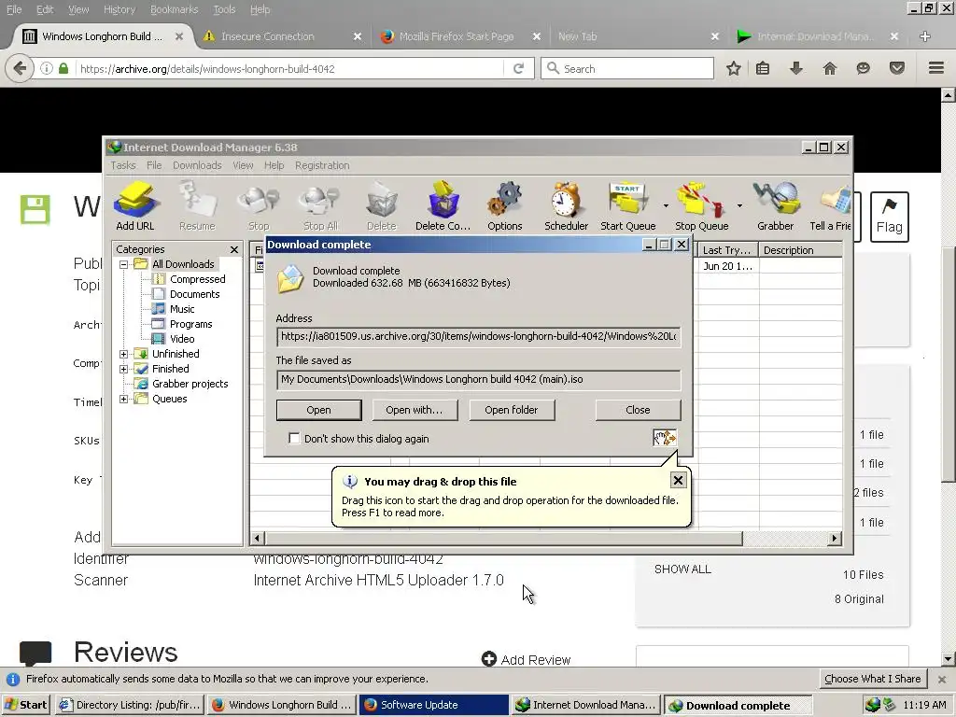Click the Delete Completed toolbar icon
Viewport: 956px width, 717px height.
(443, 205)
